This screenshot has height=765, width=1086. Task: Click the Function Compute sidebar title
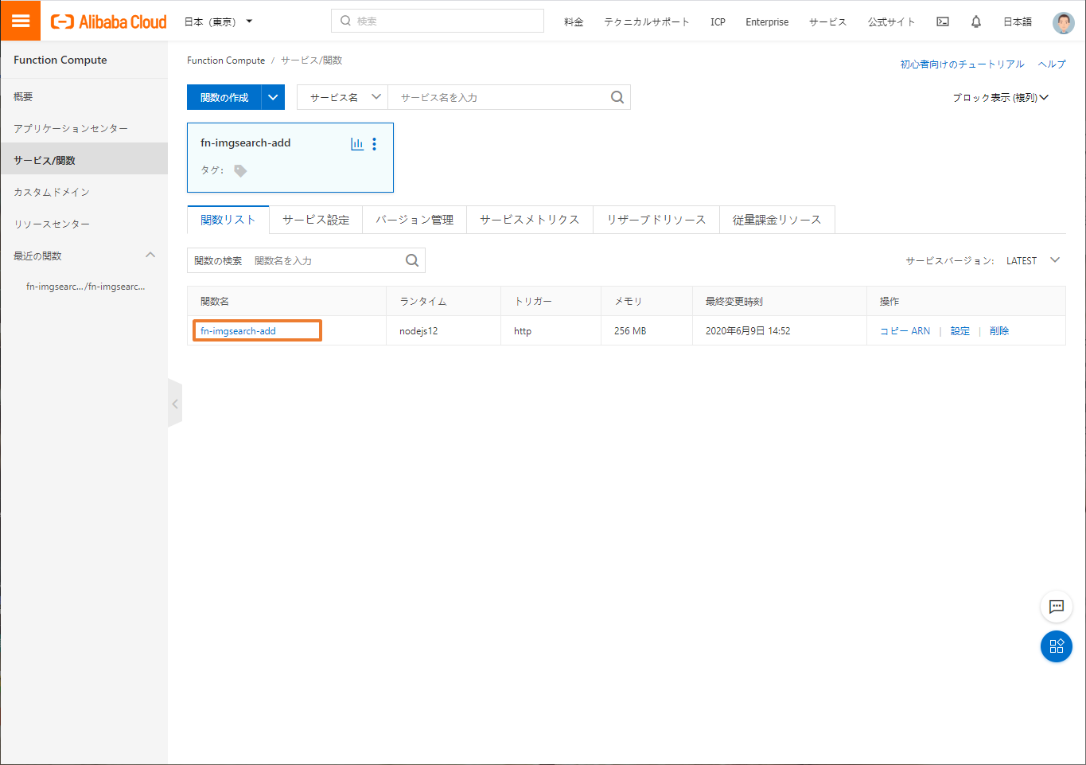tap(60, 60)
